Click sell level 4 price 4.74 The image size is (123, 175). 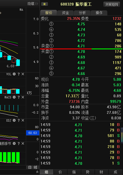coord(81,29)
